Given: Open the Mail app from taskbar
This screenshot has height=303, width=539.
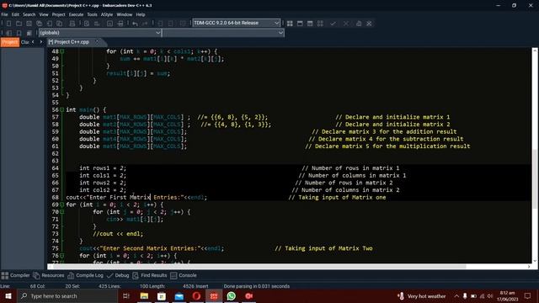Looking at the screenshot, I should [x=179, y=295].
